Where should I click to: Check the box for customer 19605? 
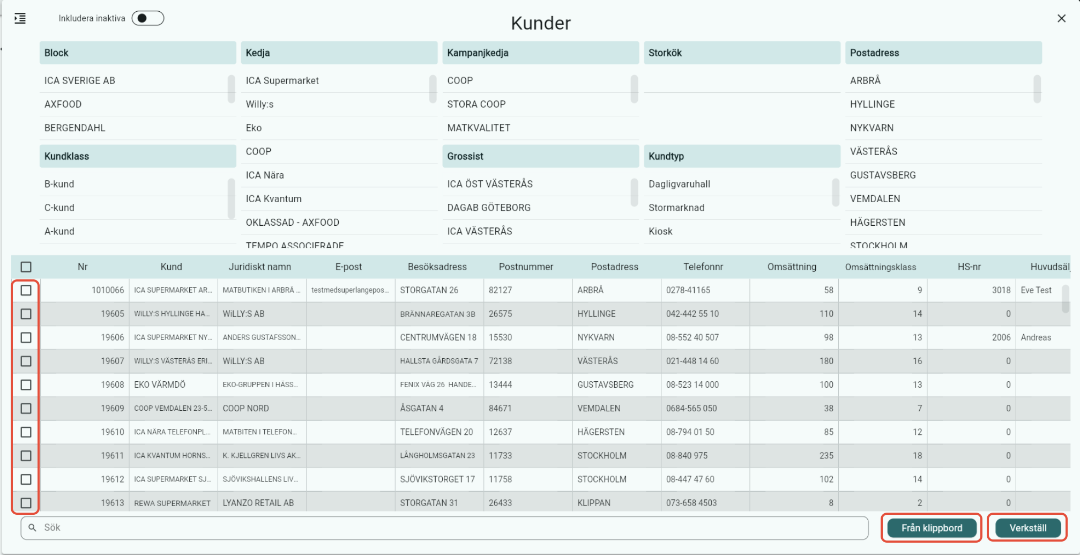point(26,314)
